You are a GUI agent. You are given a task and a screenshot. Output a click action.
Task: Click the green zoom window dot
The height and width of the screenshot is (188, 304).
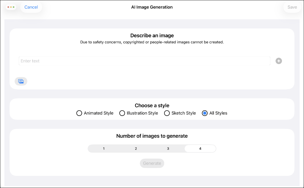tap(14, 7)
